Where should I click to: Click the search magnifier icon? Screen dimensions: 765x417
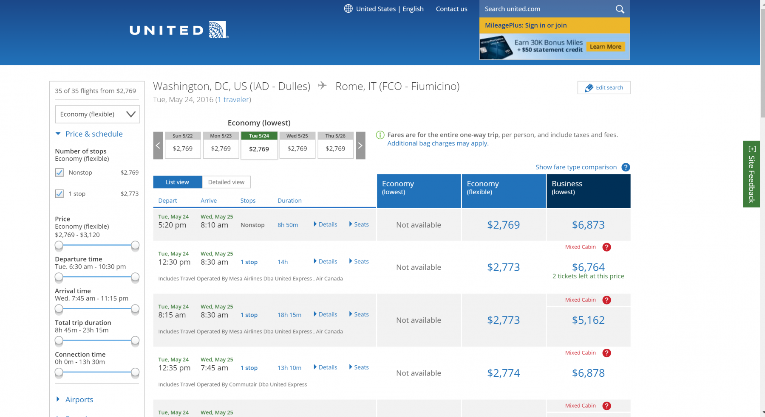[620, 9]
